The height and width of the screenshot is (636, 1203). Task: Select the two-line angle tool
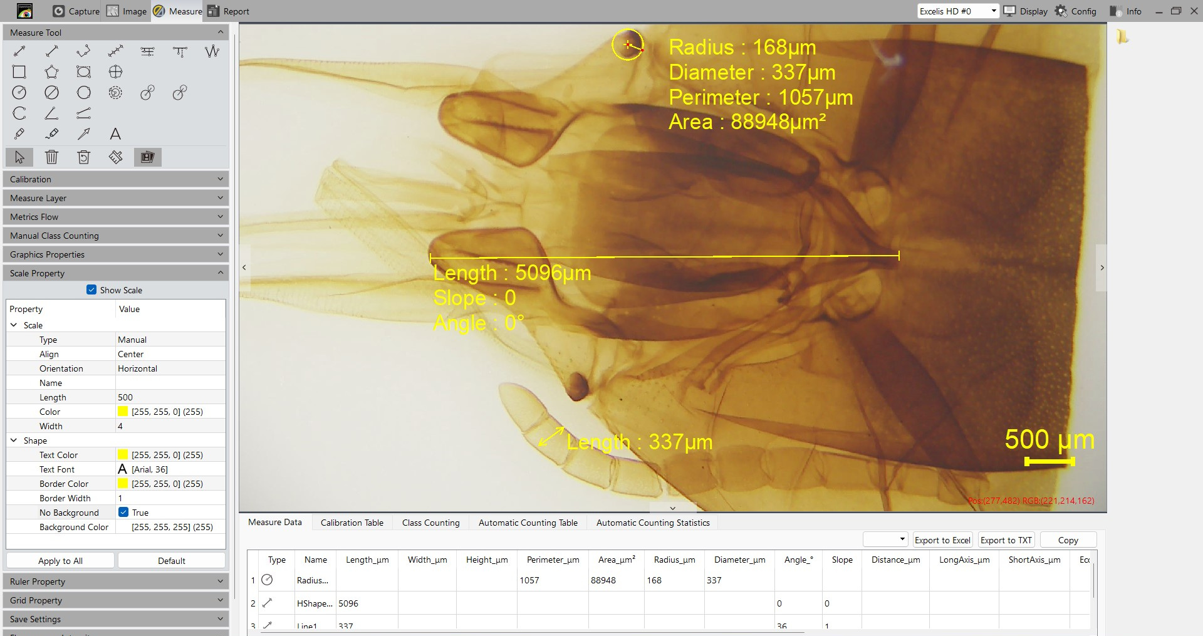point(83,113)
